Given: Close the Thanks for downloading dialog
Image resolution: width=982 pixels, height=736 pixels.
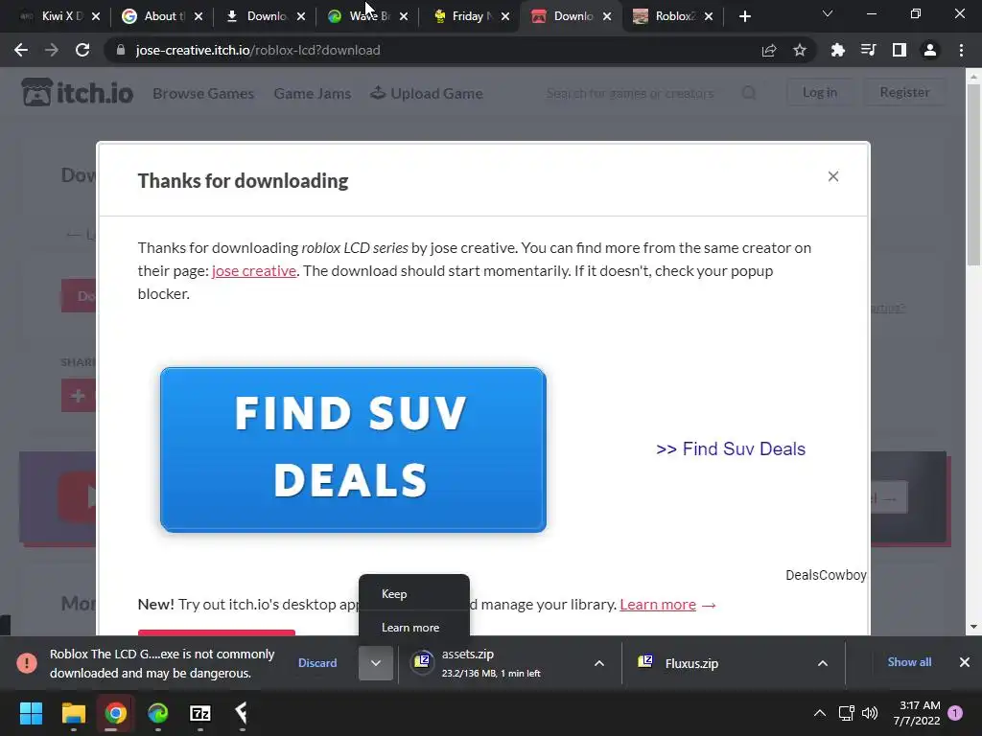Looking at the screenshot, I should click(x=833, y=176).
